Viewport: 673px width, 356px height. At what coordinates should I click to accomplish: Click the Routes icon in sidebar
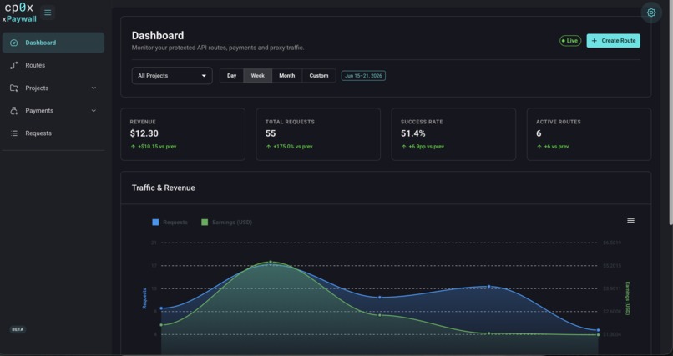(13, 65)
